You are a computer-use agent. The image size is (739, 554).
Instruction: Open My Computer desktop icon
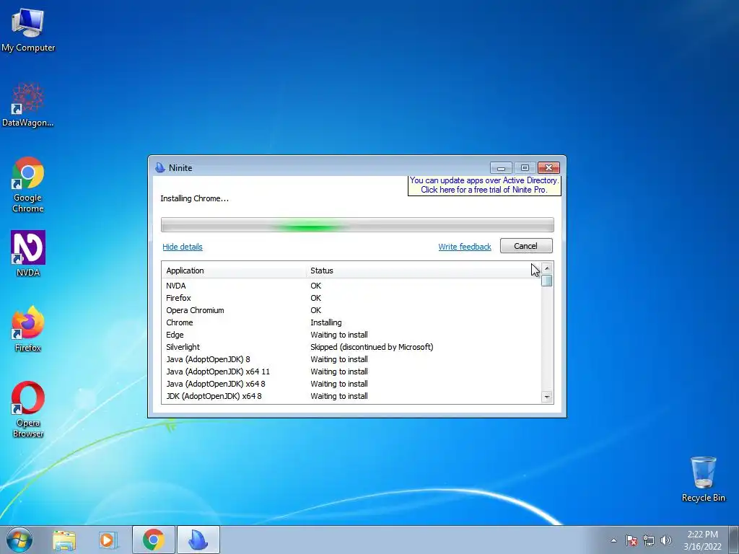(x=28, y=30)
